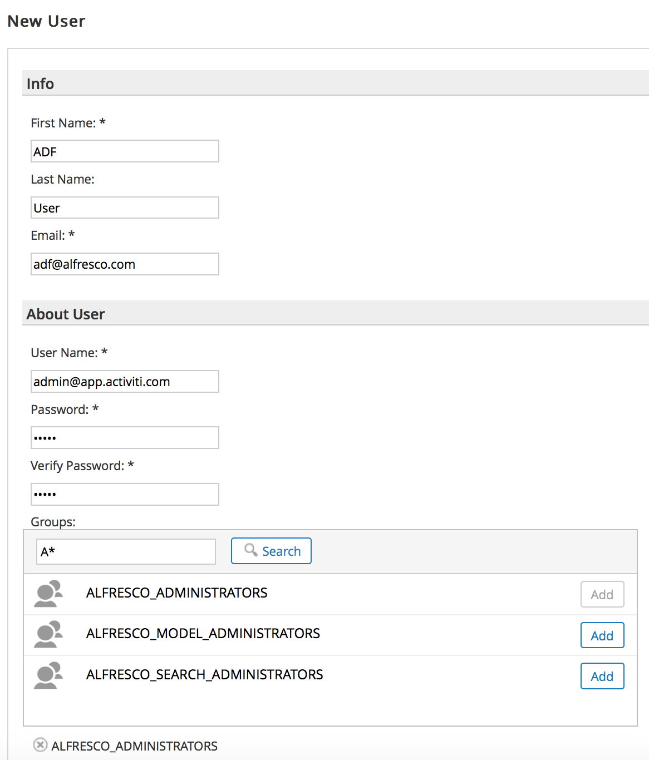The width and height of the screenshot is (649, 760).
Task: Add the ALFRESCO_MODEL_ADMINISTRATORS group
Action: pyautogui.click(x=602, y=635)
